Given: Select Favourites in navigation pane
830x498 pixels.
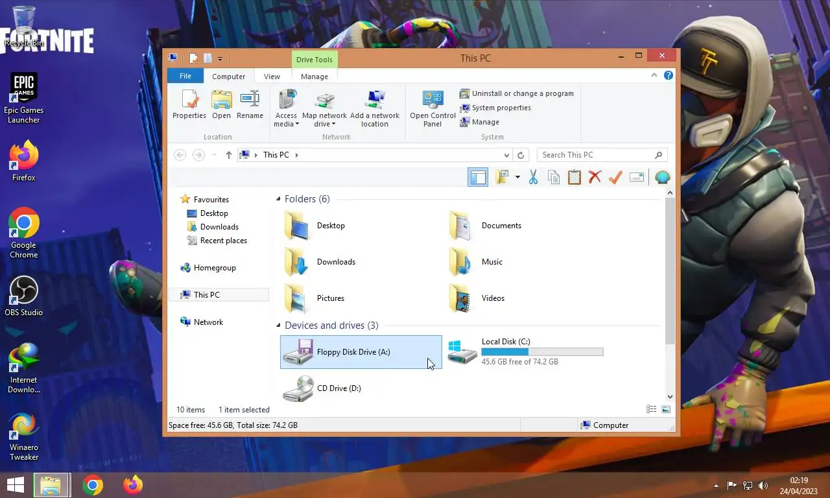Looking at the screenshot, I should 205,200.
